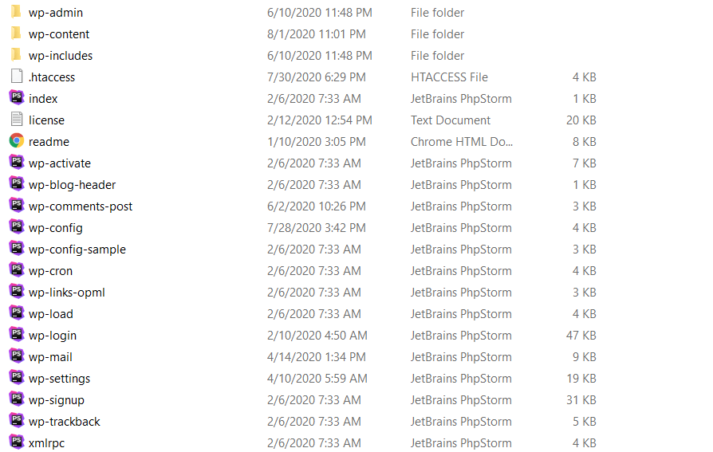
Task: Click the 19 KB size cell
Action: (581, 379)
